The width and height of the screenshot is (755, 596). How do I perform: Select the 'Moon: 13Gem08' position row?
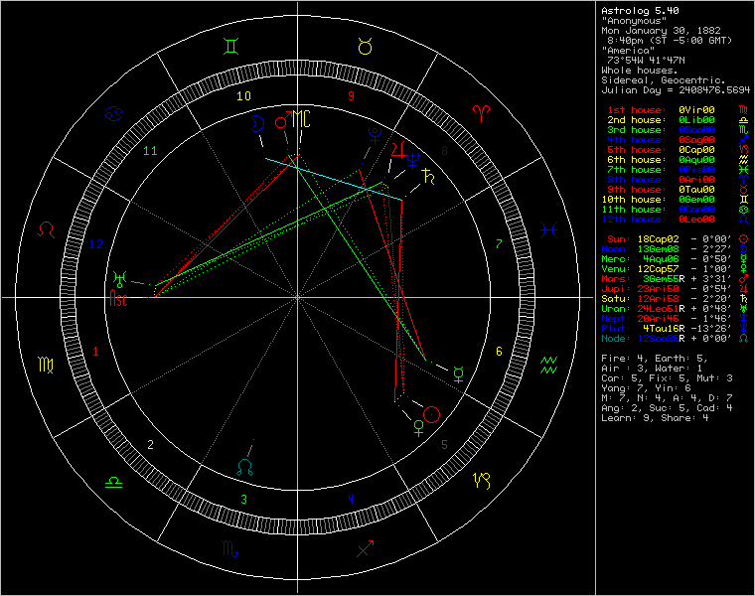pyautogui.click(x=675, y=249)
